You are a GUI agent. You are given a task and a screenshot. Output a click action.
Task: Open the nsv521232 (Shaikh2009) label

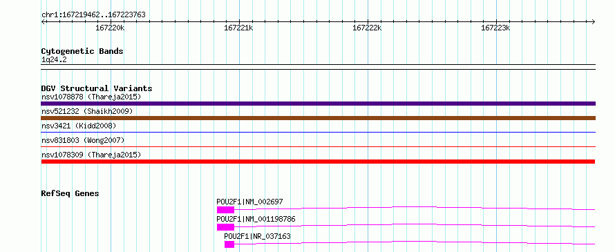(87, 111)
